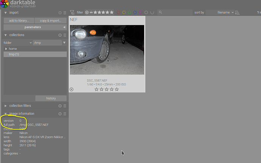The height and width of the screenshot is (163, 261).
Task: Toggle the red color label filter
Action: pyautogui.click(x=118, y=12)
